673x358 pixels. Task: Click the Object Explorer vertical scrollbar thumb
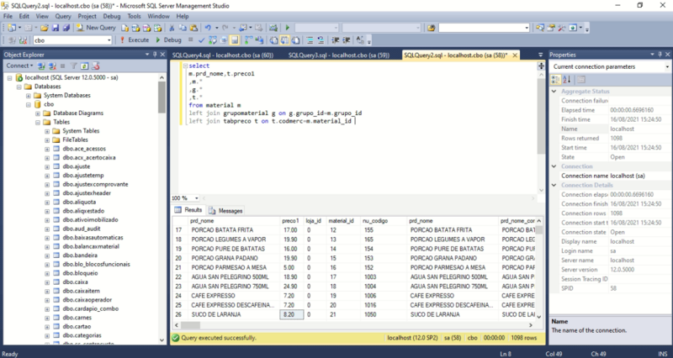[x=162, y=97]
